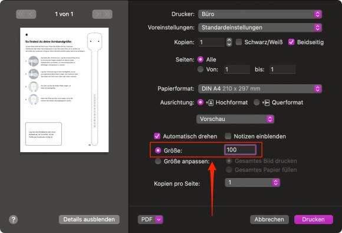Select the Alle pages radio button
This screenshot has height=233, width=342.
[200, 60]
